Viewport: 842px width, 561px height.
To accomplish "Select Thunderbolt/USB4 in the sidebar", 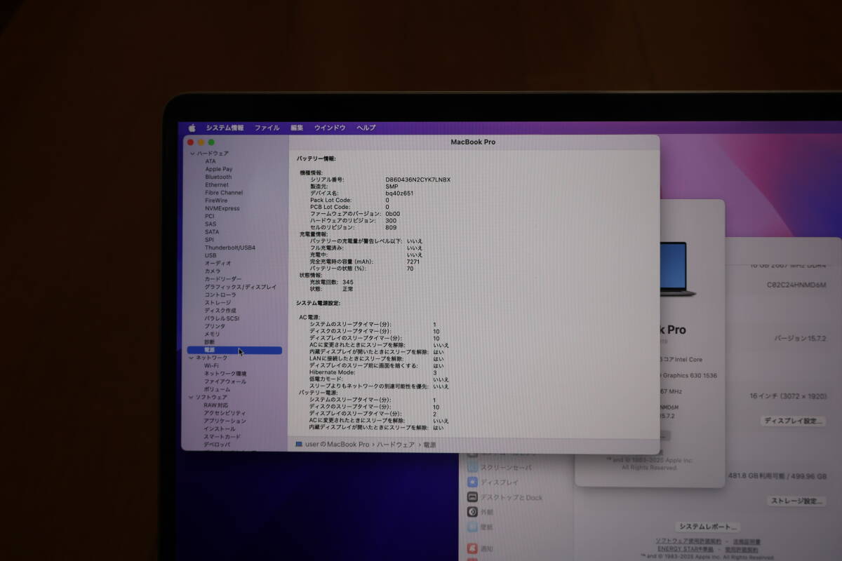I will point(230,248).
